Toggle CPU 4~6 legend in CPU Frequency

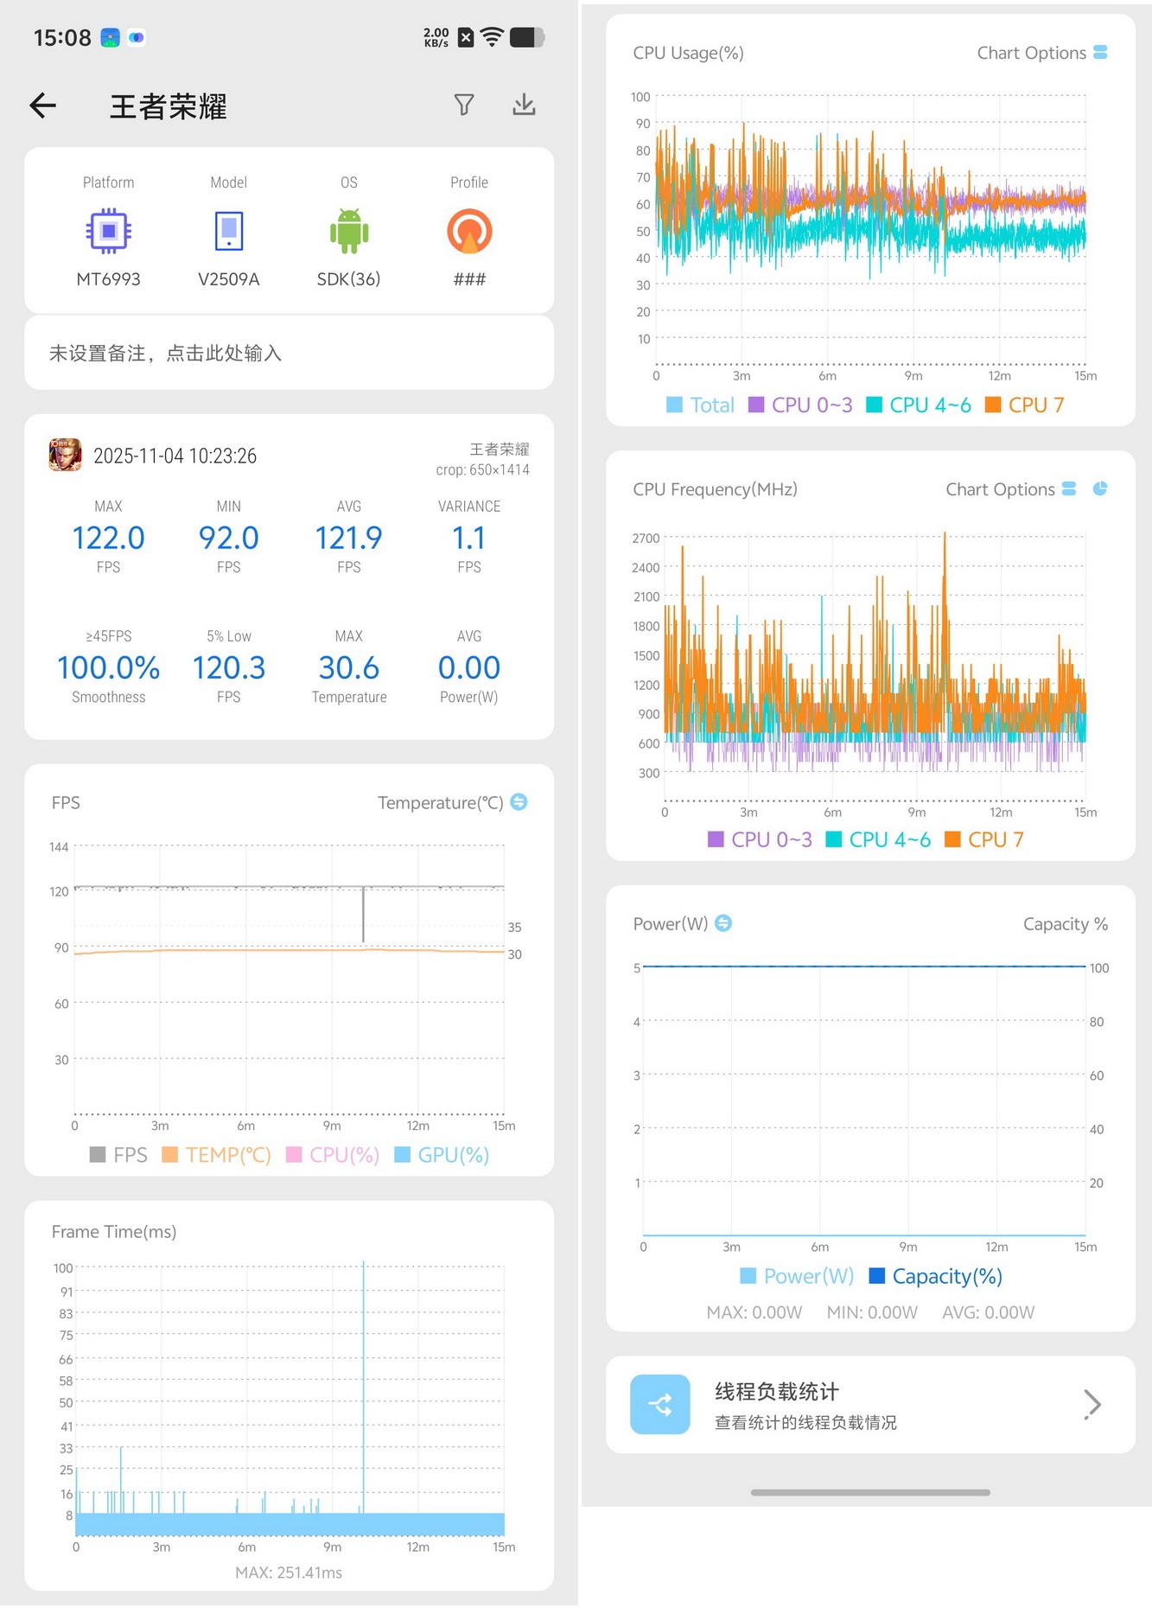tap(878, 839)
